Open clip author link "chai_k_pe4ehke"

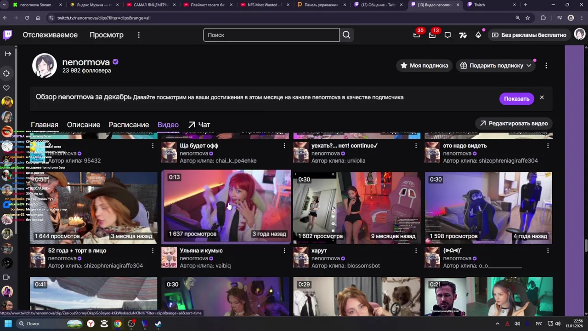pos(236,161)
